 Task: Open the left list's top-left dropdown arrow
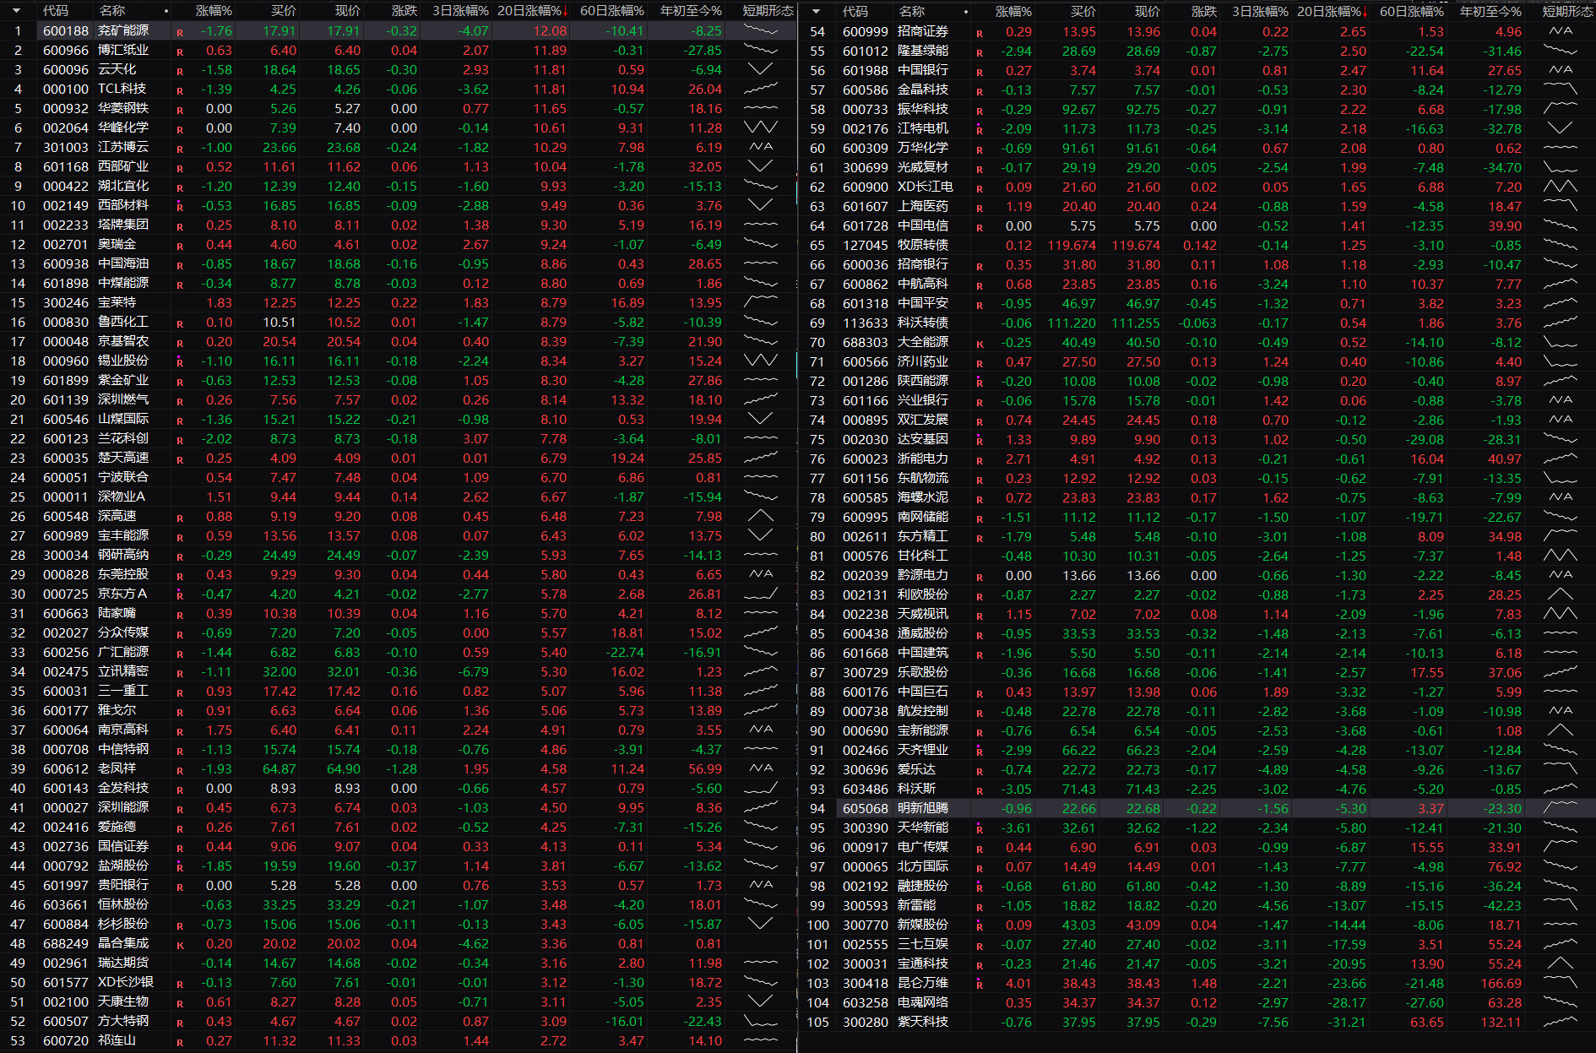click(16, 11)
